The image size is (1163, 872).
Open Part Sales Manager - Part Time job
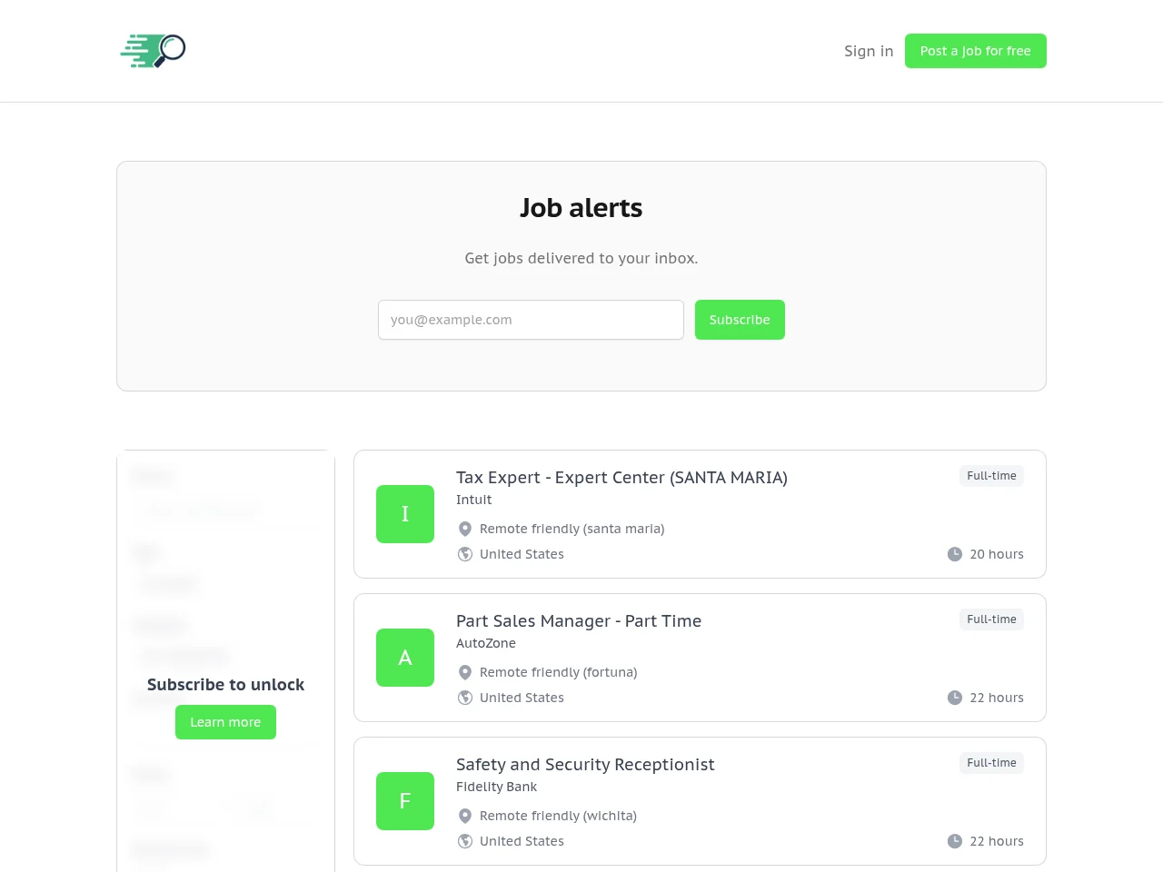(x=579, y=621)
